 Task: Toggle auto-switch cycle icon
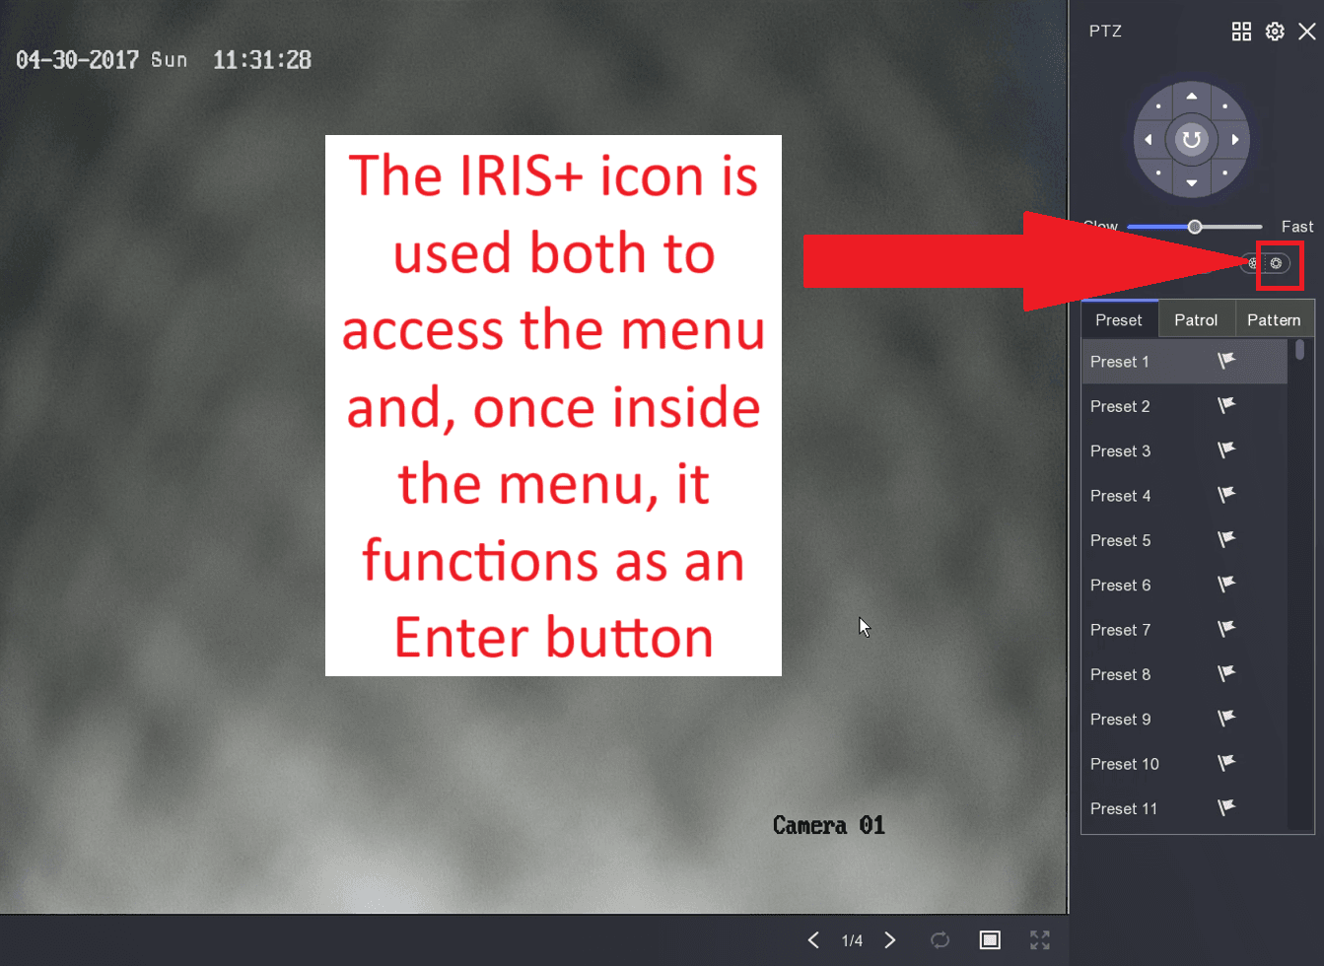(941, 940)
